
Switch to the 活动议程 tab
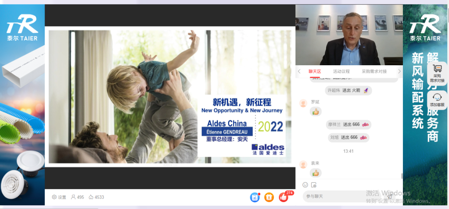coord(341,71)
